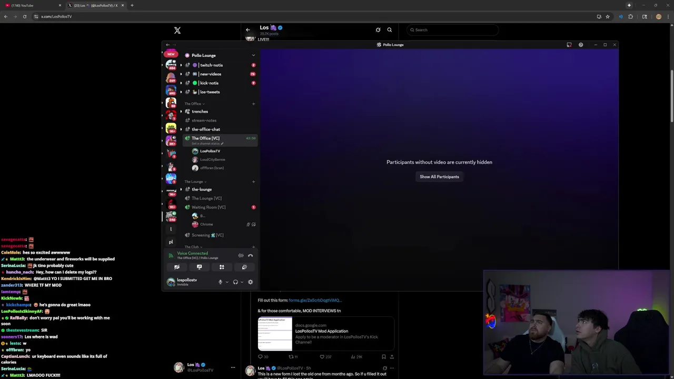674x379 pixels.
Task: Open the-lounge text channel
Action: pos(220,189)
